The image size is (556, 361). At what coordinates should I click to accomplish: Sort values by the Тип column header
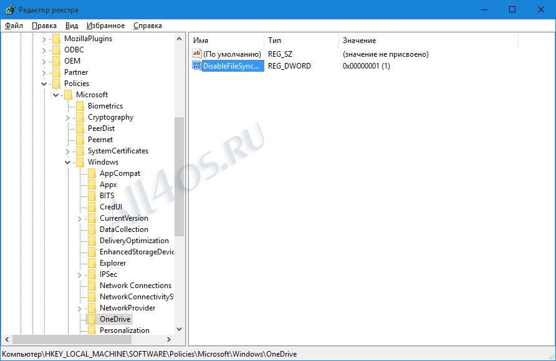coord(302,41)
